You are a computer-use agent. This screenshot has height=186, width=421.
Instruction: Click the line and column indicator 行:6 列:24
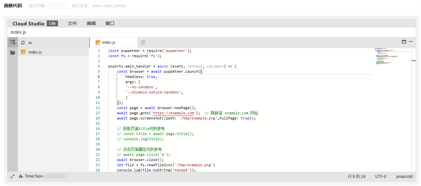click(x=357, y=177)
